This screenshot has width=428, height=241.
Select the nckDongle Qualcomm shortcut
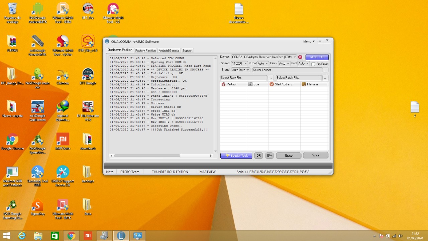[x=38, y=111]
